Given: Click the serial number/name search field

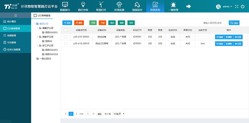Looking at the screenshot, I should (x=214, y=23).
